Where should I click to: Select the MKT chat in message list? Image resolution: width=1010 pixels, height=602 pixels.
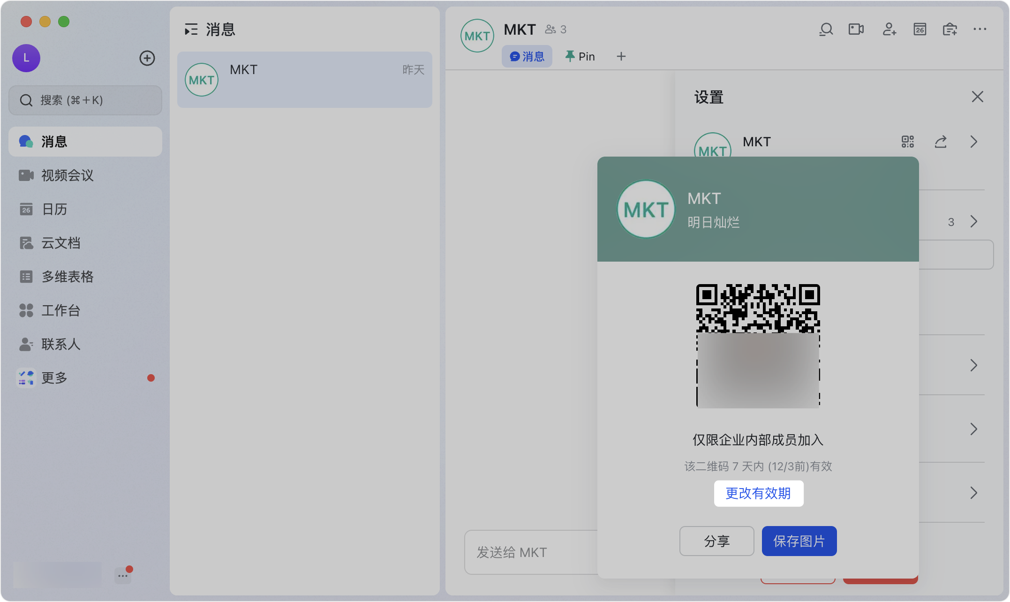305,80
